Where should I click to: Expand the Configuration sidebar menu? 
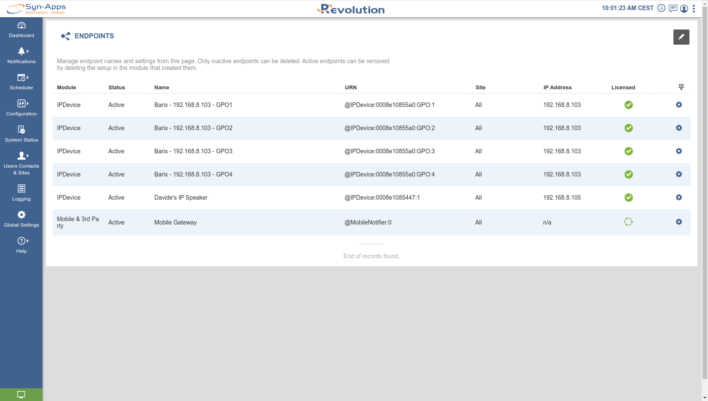tap(22, 107)
